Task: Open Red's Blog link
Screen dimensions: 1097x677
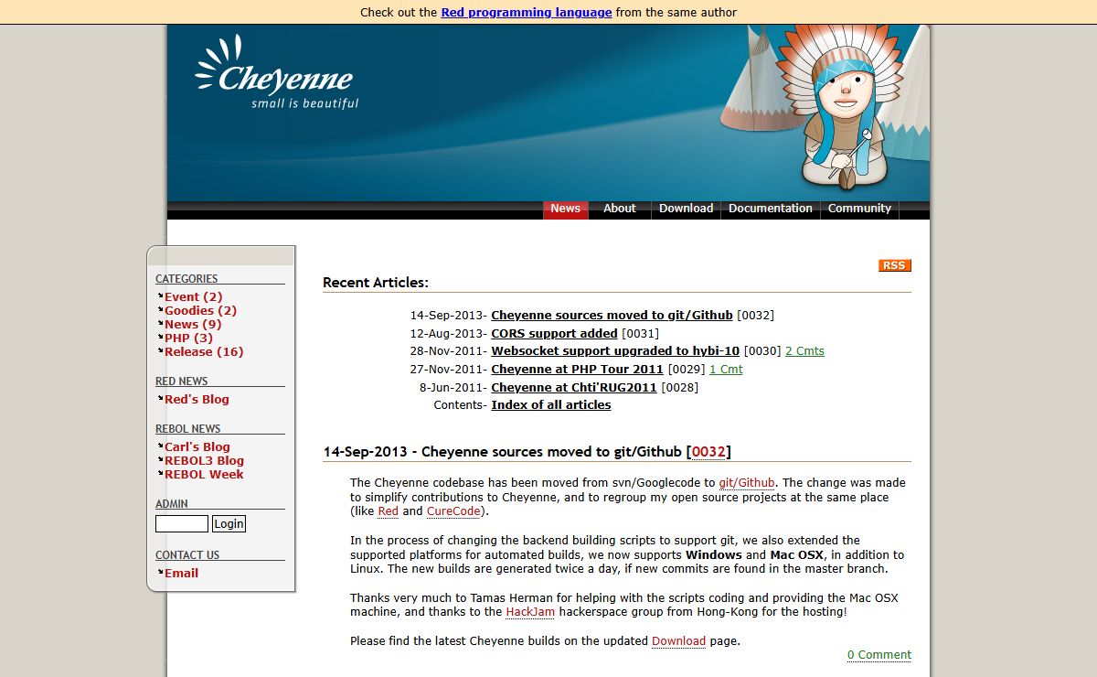Action: pos(197,400)
